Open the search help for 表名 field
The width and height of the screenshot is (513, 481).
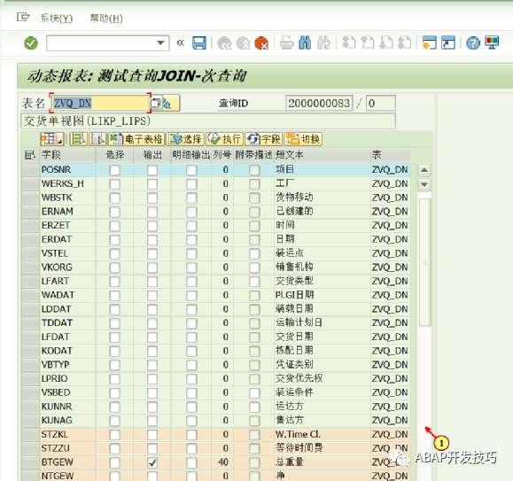point(155,104)
